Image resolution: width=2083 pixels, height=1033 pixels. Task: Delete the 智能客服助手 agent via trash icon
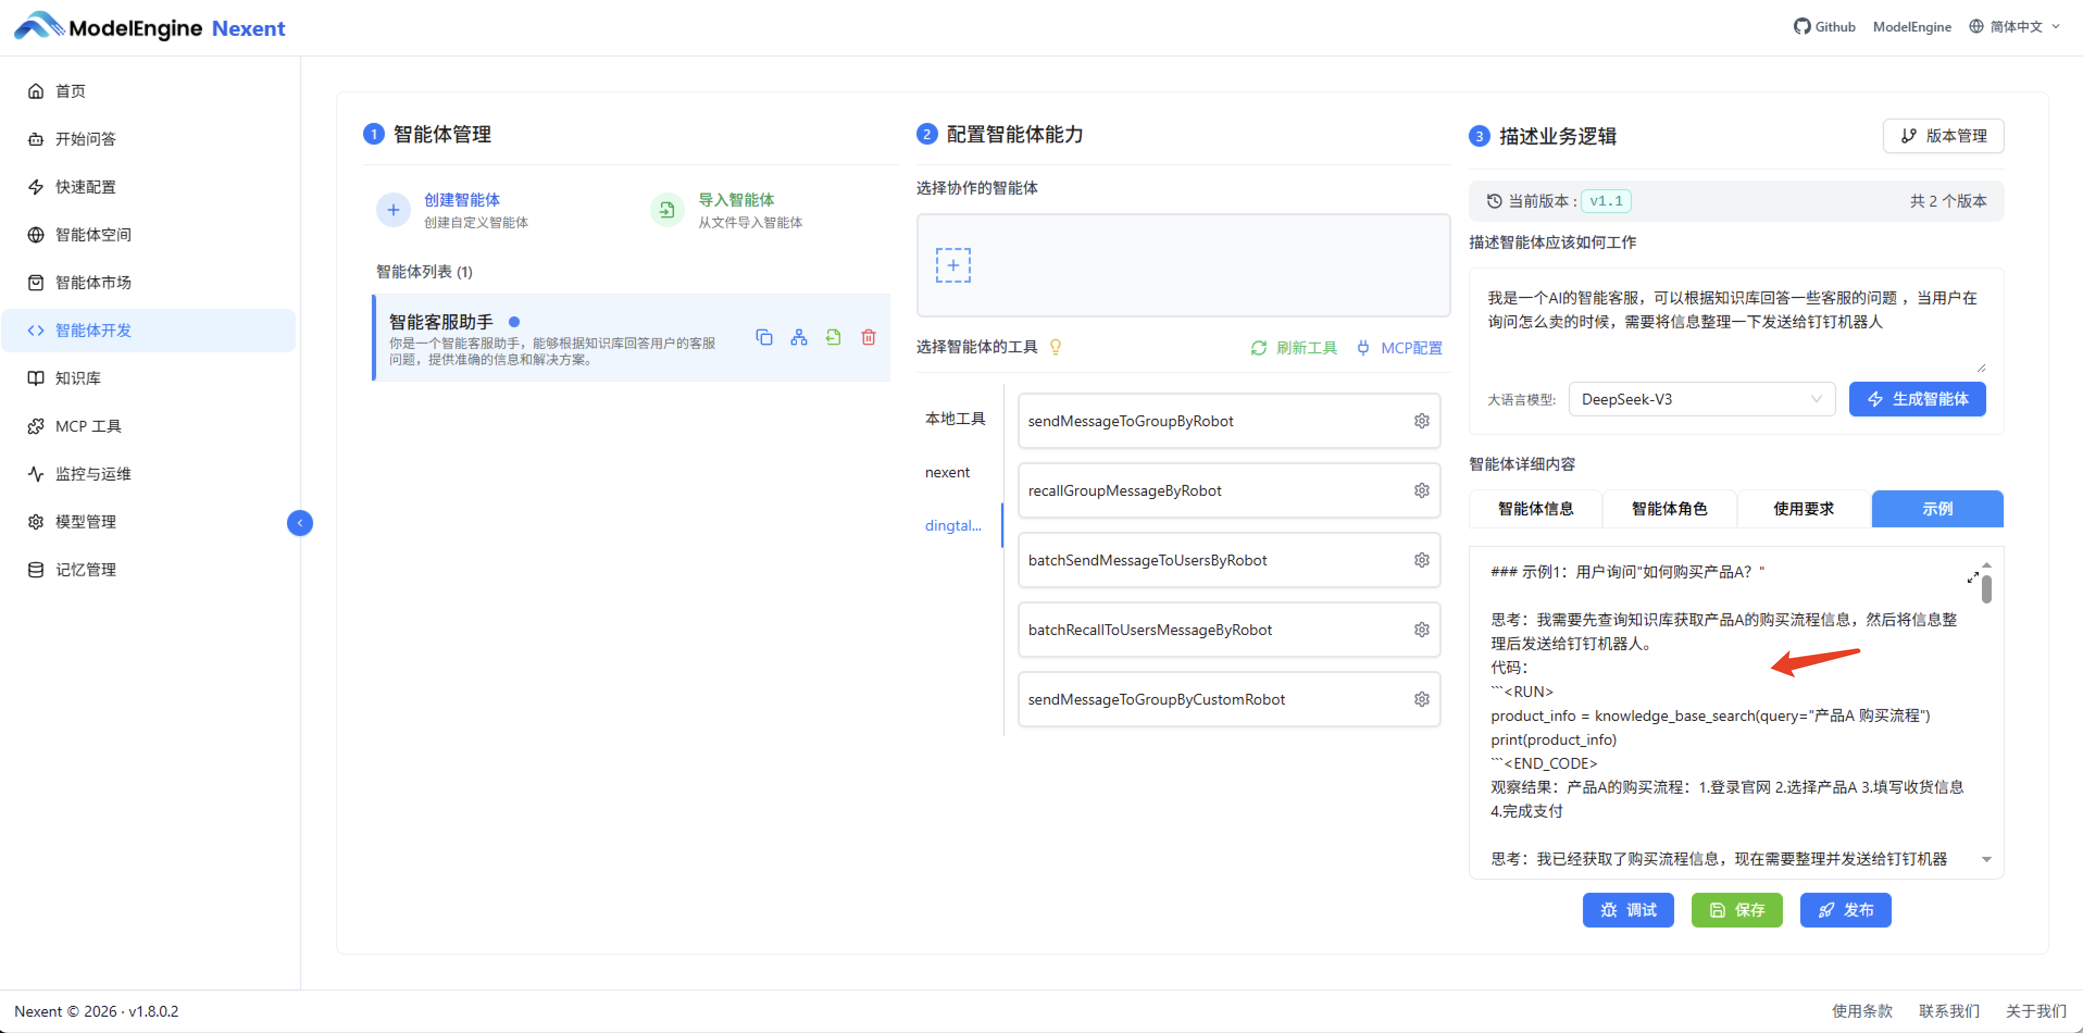tap(869, 337)
